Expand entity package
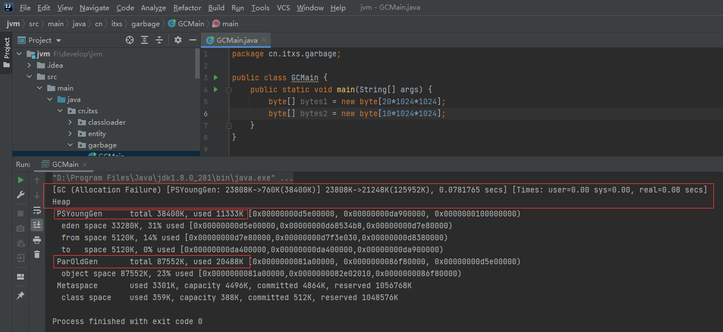The height and width of the screenshot is (332, 723). pos(71,134)
